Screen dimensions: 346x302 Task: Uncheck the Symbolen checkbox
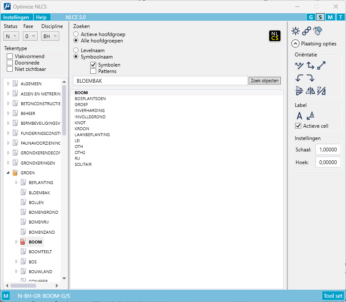coord(93,65)
